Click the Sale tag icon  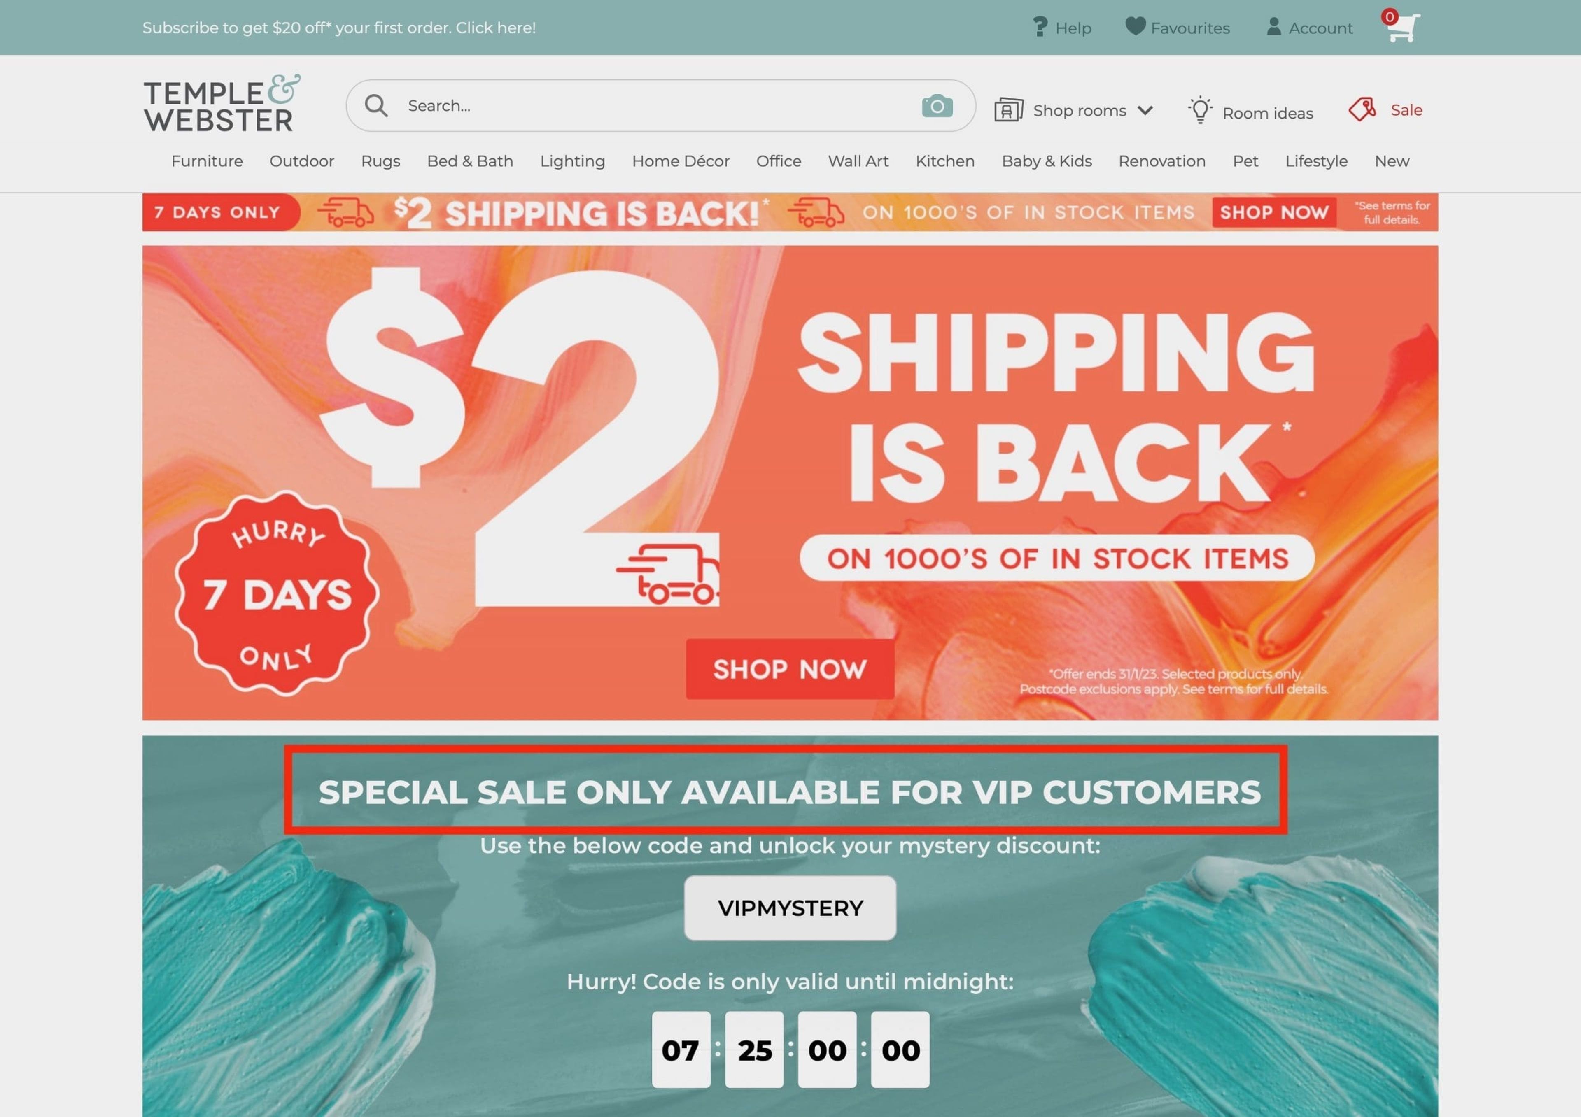click(x=1362, y=109)
